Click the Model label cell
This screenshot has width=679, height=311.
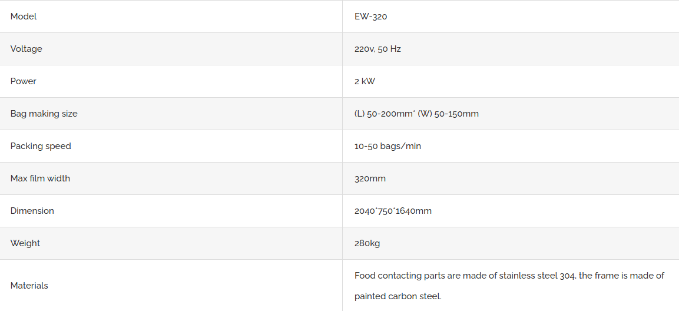[x=24, y=16]
